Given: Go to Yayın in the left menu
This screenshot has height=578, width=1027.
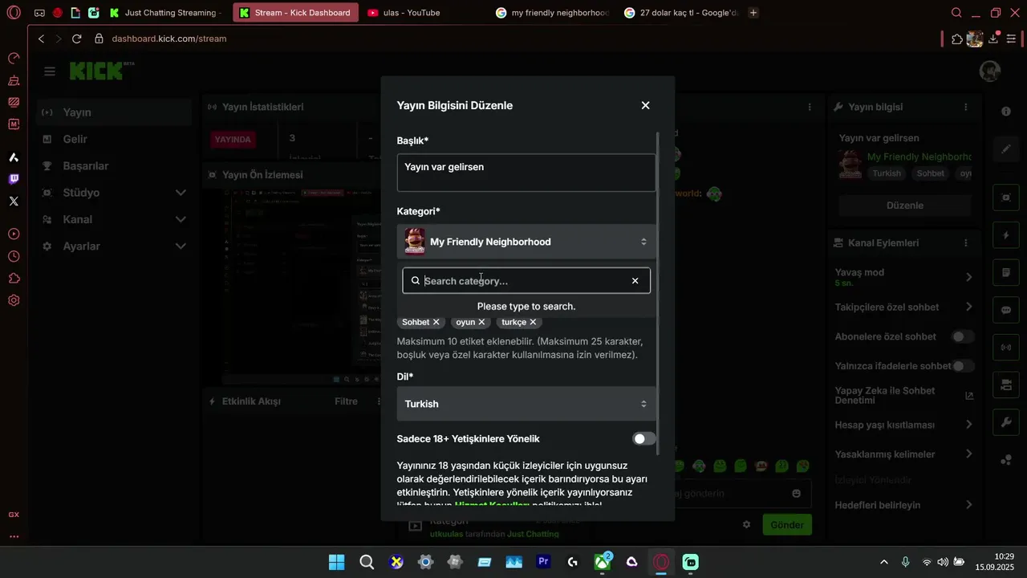Looking at the screenshot, I should pos(115,112).
